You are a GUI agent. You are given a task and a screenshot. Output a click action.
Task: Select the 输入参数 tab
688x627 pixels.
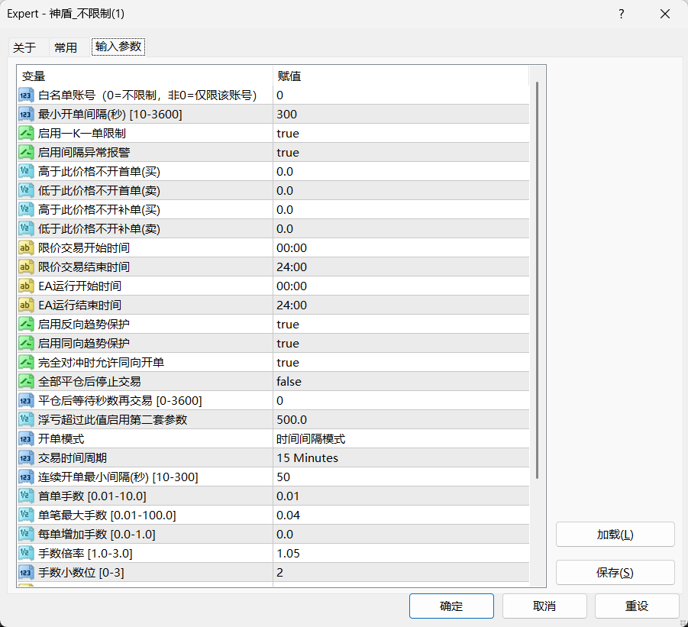tap(118, 47)
